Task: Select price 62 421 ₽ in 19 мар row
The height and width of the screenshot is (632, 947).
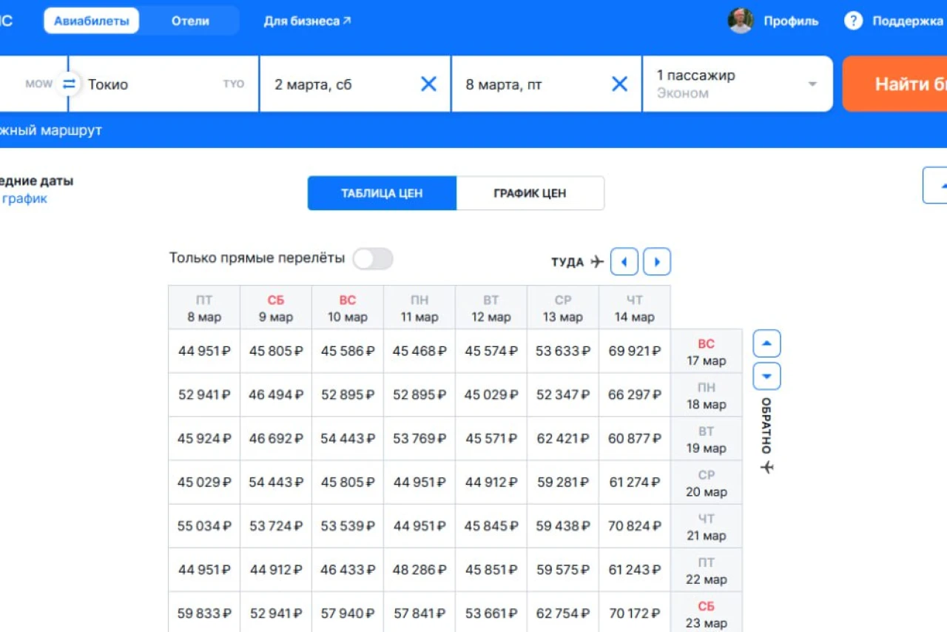Action: (563, 438)
